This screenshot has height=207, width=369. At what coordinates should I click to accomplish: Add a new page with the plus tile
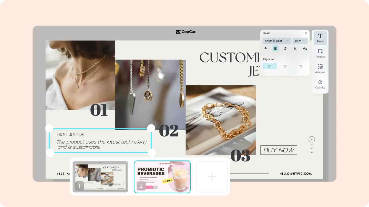[x=212, y=177]
